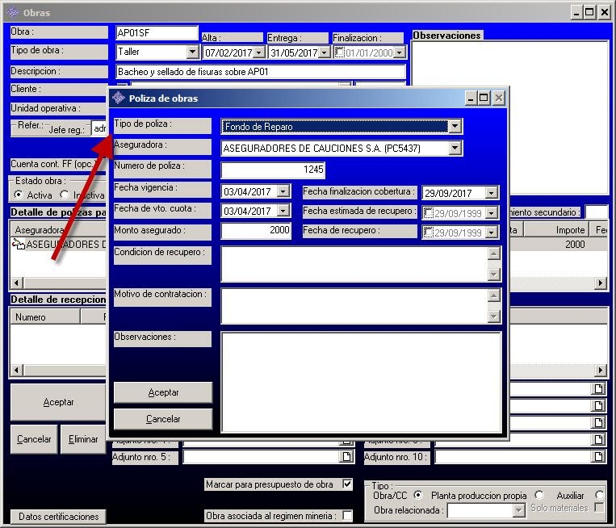Open the Fecha vigencia date picker

[283, 191]
